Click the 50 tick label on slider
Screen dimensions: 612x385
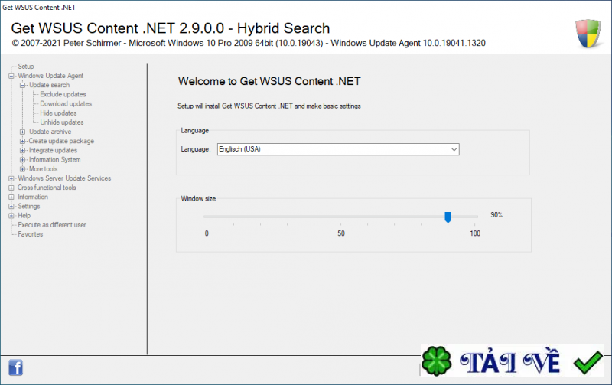click(x=341, y=233)
